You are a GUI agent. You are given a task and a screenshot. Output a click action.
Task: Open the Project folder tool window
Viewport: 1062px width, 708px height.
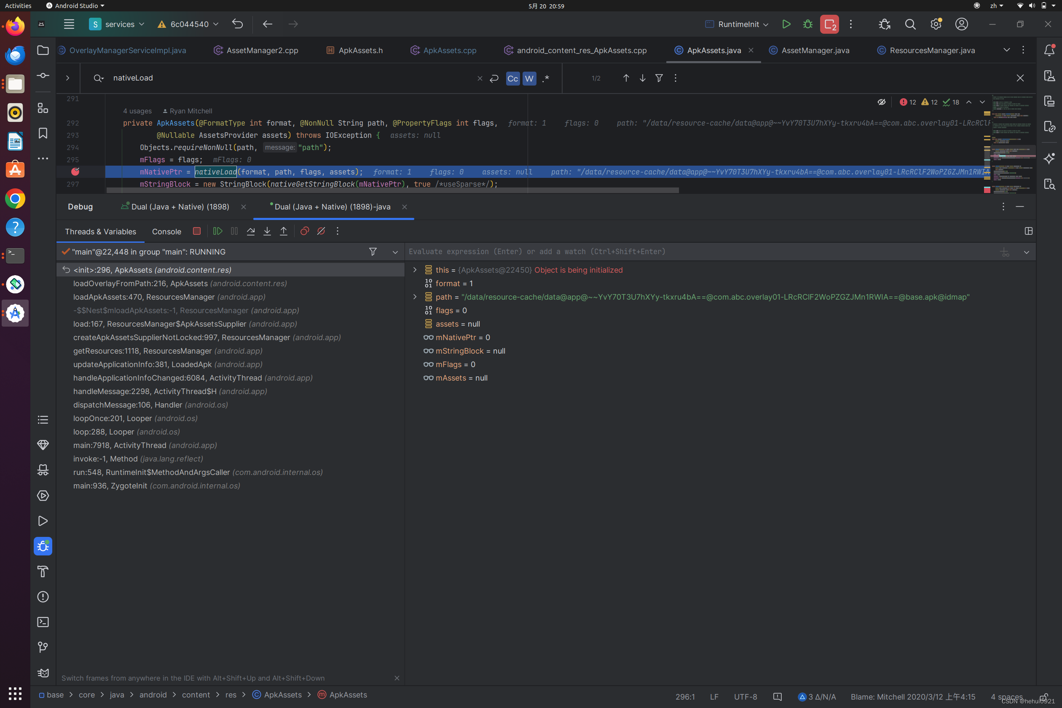click(43, 50)
